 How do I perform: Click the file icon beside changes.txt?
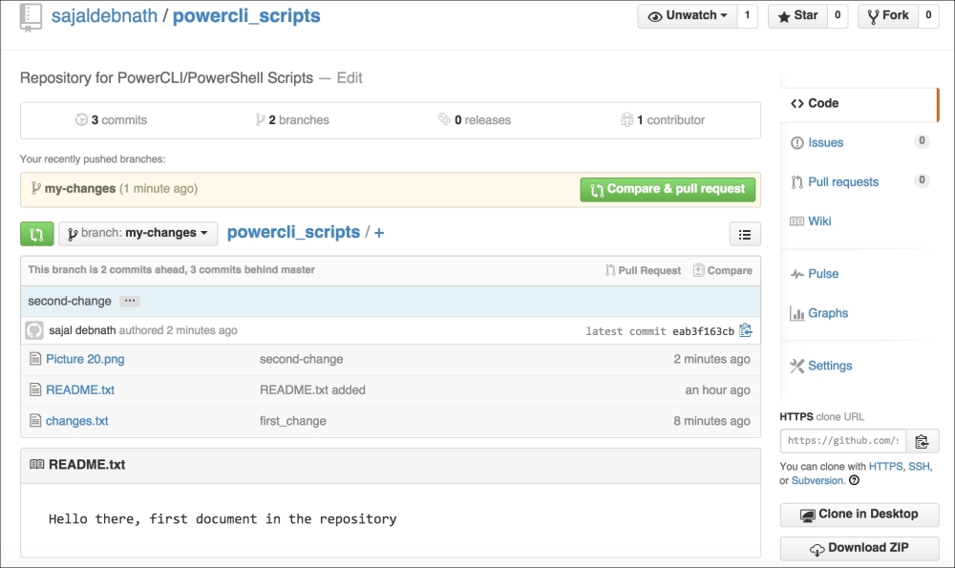35,421
